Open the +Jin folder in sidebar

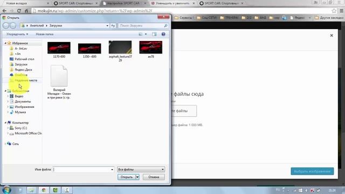[18, 54]
